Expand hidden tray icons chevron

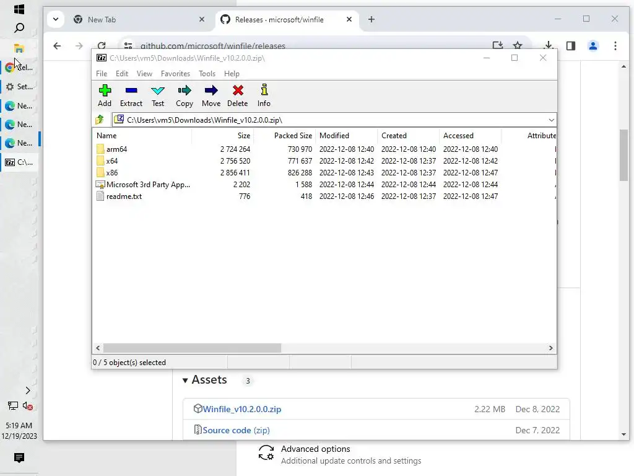(x=27, y=390)
